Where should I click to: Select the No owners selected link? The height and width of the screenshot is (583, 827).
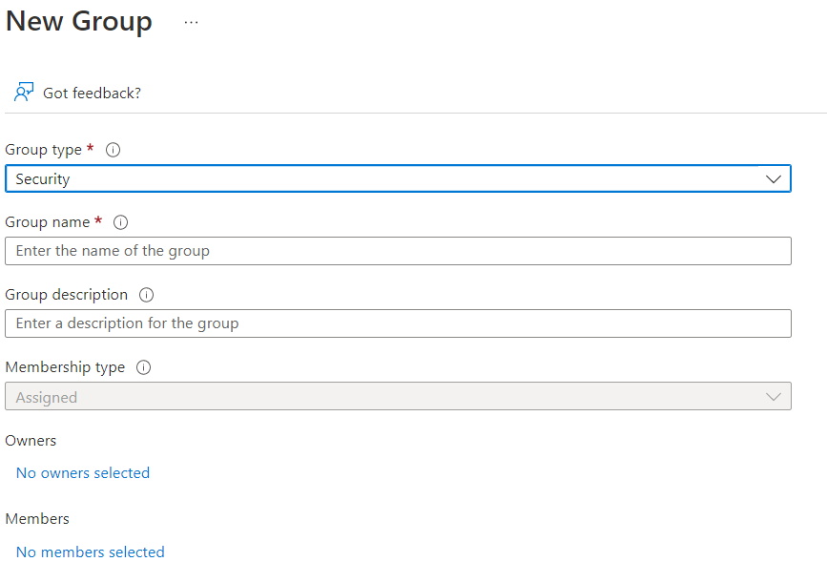pos(83,473)
